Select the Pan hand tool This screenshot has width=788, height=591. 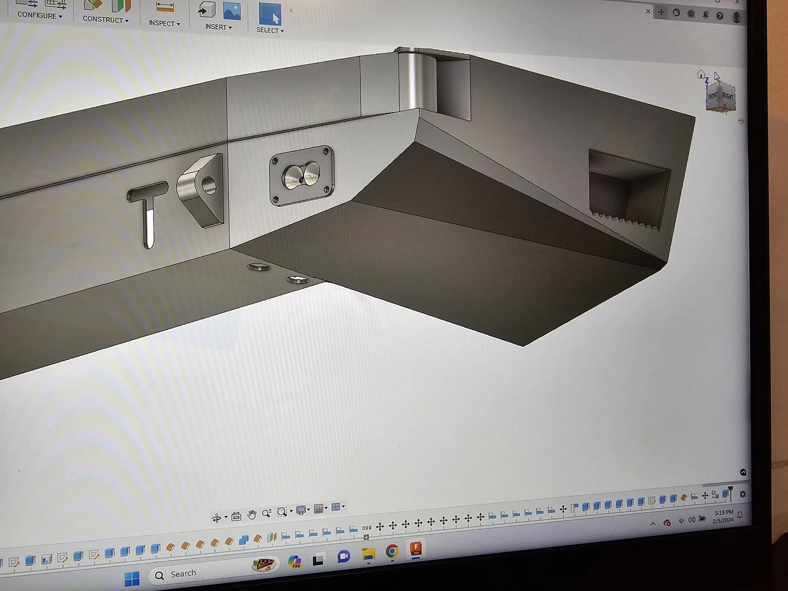(252, 515)
